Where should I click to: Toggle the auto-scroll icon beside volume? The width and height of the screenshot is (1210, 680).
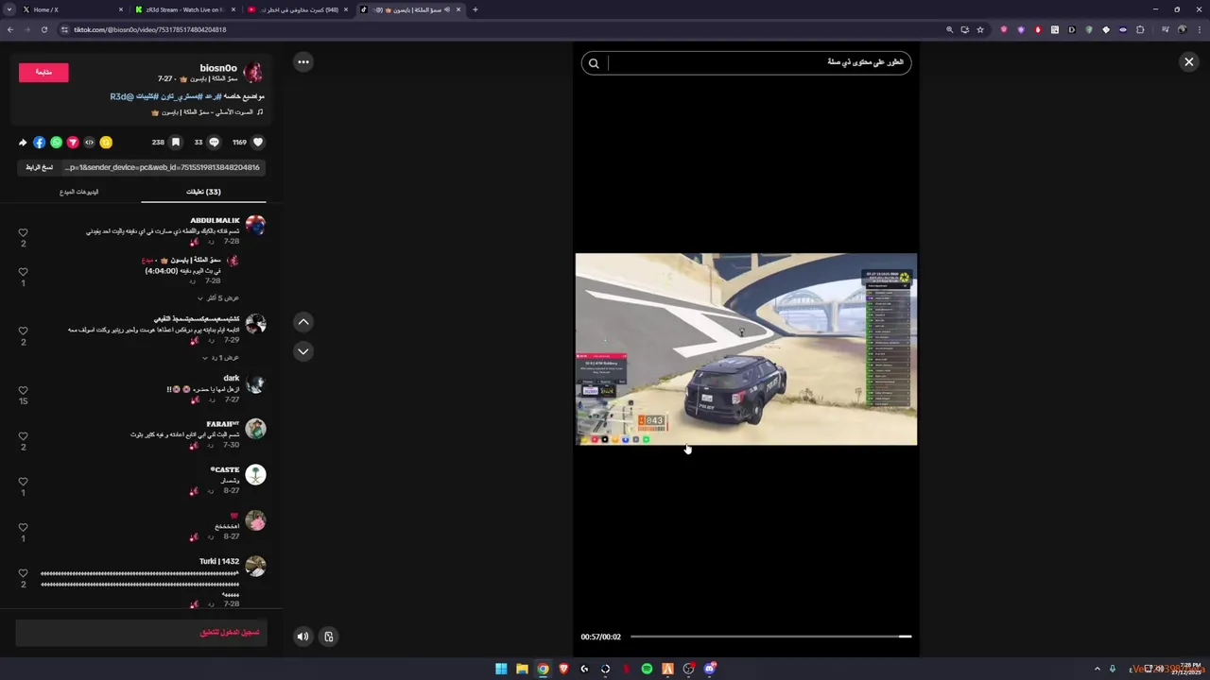tap(329, 637)
